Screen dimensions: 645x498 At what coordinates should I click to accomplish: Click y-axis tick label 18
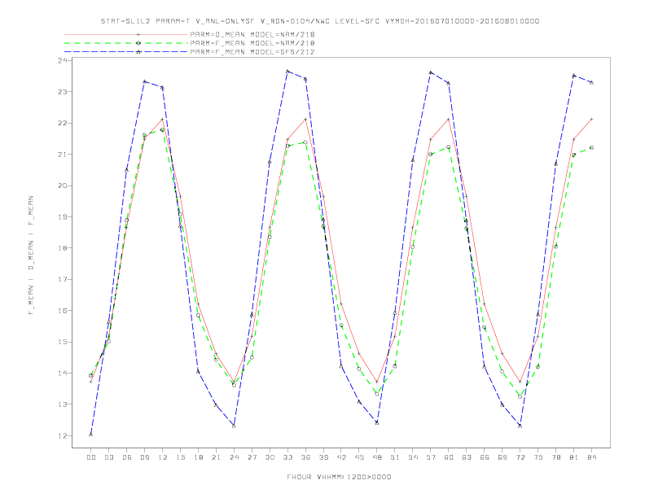62,247
